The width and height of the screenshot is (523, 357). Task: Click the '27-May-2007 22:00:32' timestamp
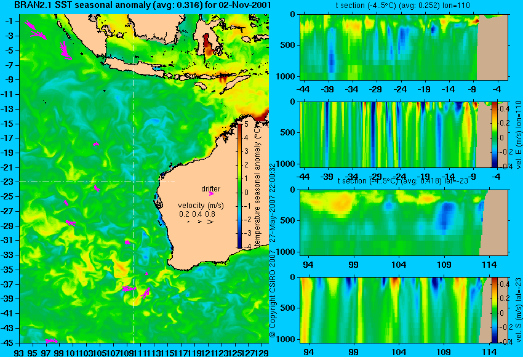273,203
